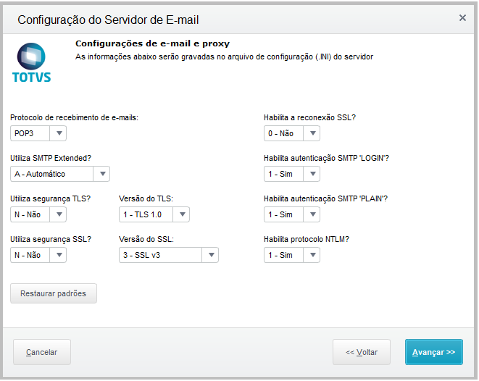Expand SMTP 'LOGIN' authentication dropdown
This screenshot has width=479, height=381.
coord(291,174)
